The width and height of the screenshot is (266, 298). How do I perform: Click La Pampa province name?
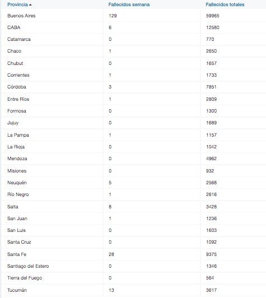[18, 135]
